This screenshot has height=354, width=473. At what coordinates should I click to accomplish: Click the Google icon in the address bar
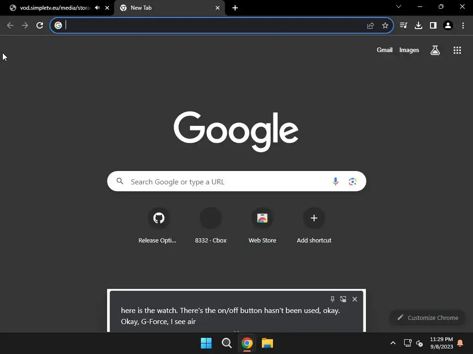(x=58, y=25)
